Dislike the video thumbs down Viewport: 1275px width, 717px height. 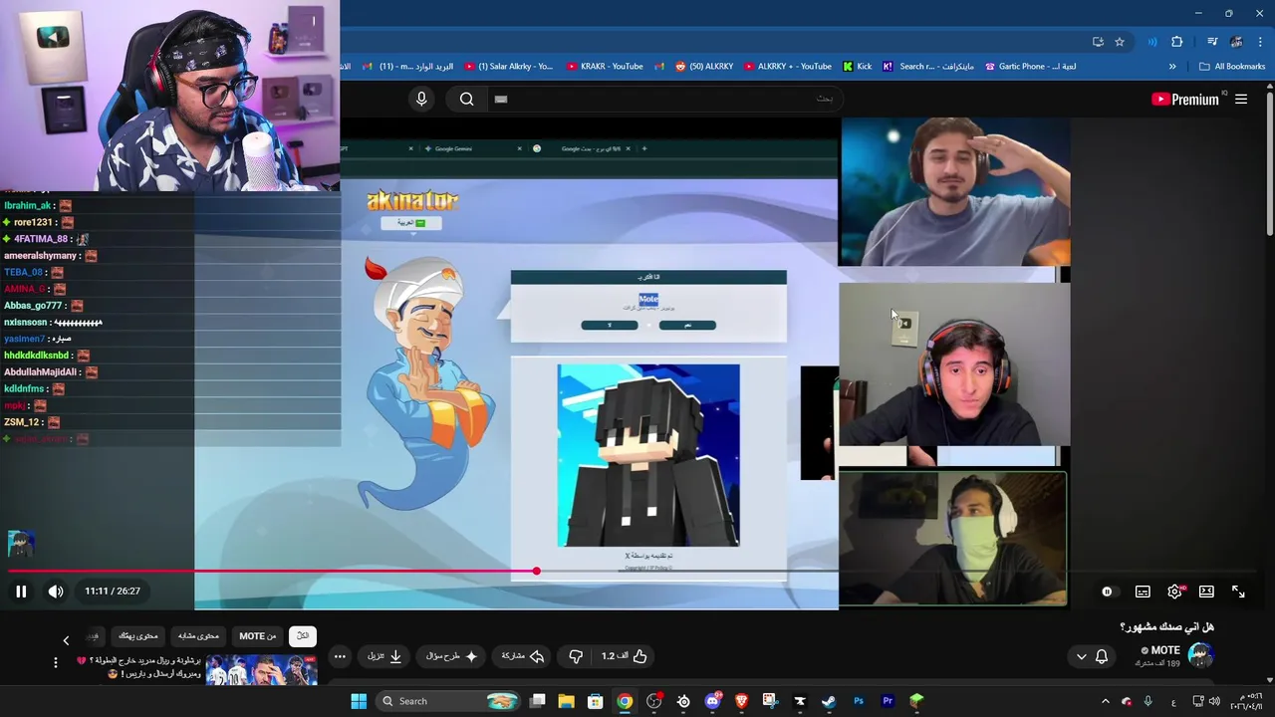coord(576,656)
